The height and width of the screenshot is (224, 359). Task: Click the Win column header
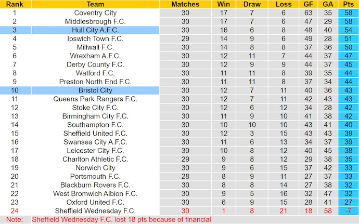224,4
